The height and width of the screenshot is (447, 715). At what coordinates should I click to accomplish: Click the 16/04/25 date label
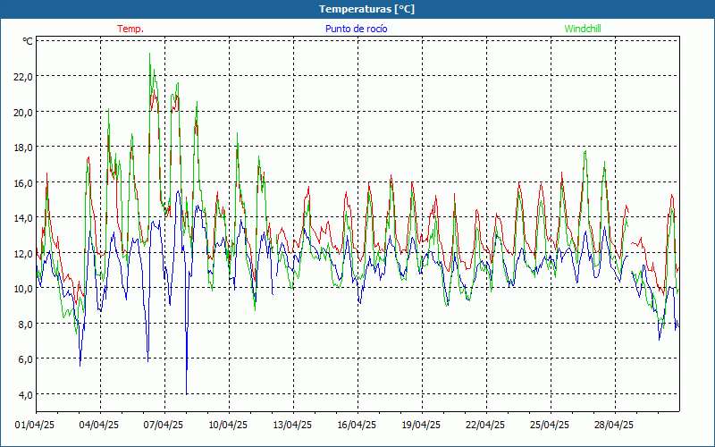(x=357, y=426)
